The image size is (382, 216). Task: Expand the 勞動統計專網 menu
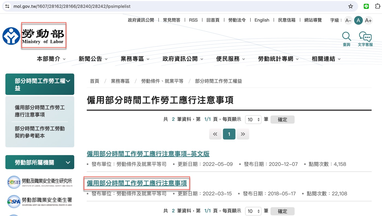tap(278, 59)
